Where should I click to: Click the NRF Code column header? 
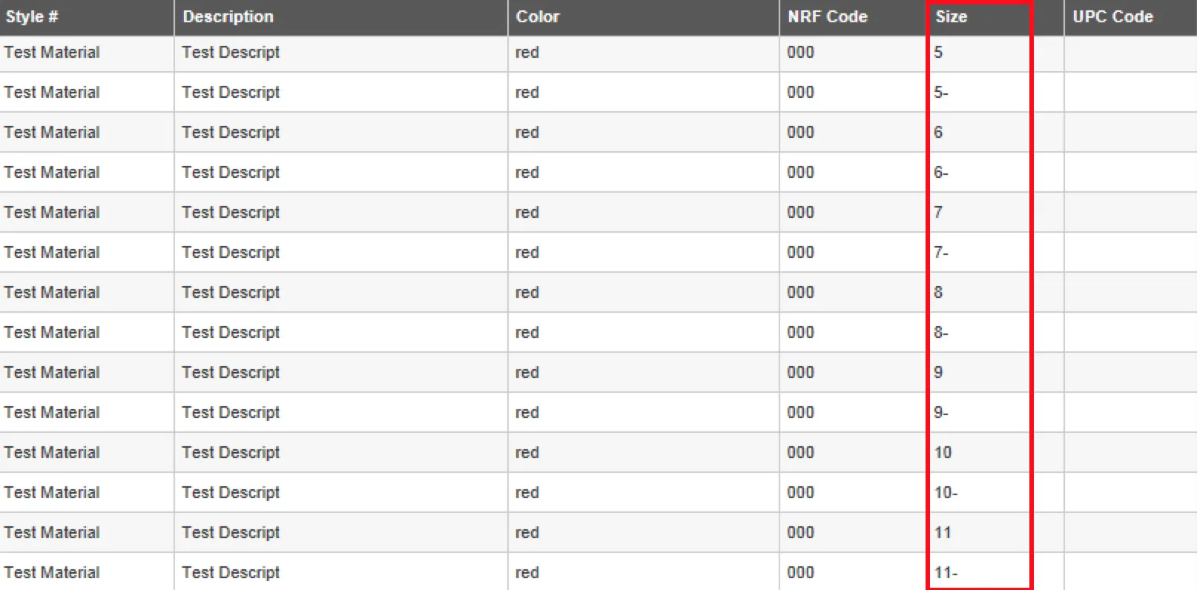(828, 17)
